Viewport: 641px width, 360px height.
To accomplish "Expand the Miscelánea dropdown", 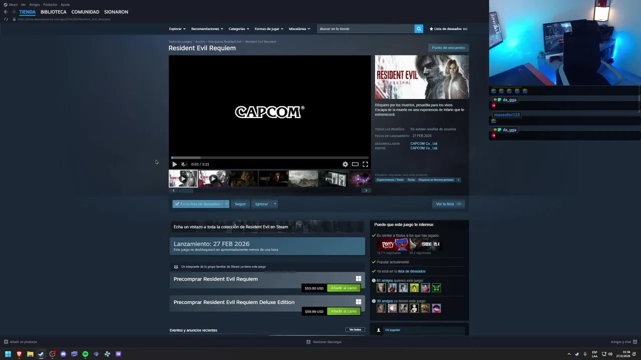I will [x=299, y=28].
